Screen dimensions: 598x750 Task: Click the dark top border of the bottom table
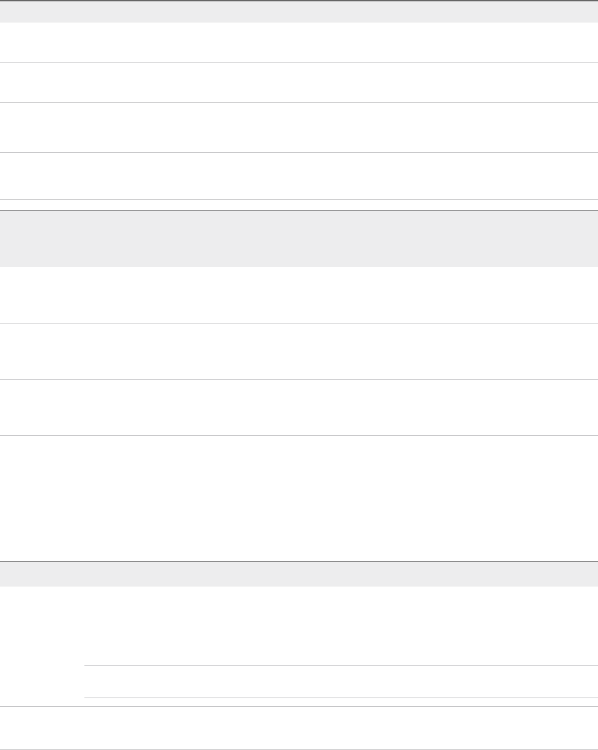click(x=299, y=562)
